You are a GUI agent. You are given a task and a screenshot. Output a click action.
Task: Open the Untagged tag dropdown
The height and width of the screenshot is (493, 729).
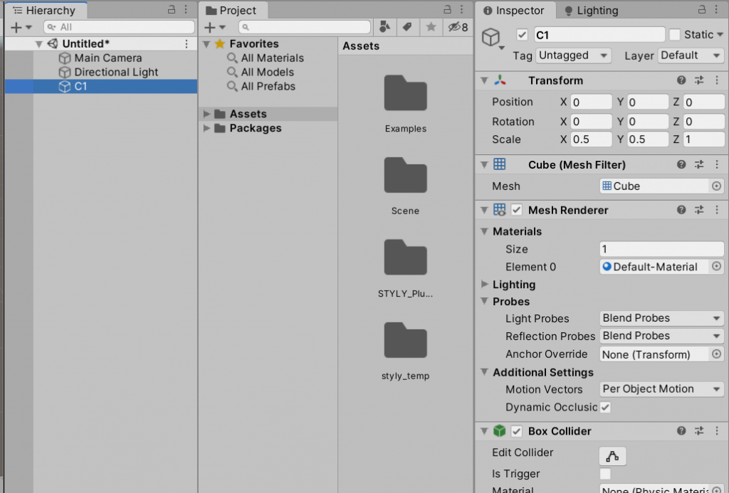click(x=574, y=55)
